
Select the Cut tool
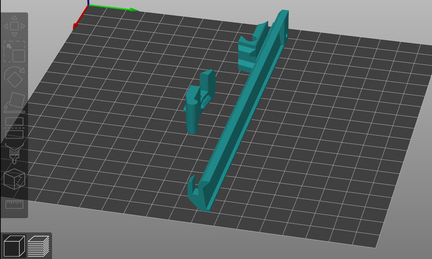[x=14, y=128]
